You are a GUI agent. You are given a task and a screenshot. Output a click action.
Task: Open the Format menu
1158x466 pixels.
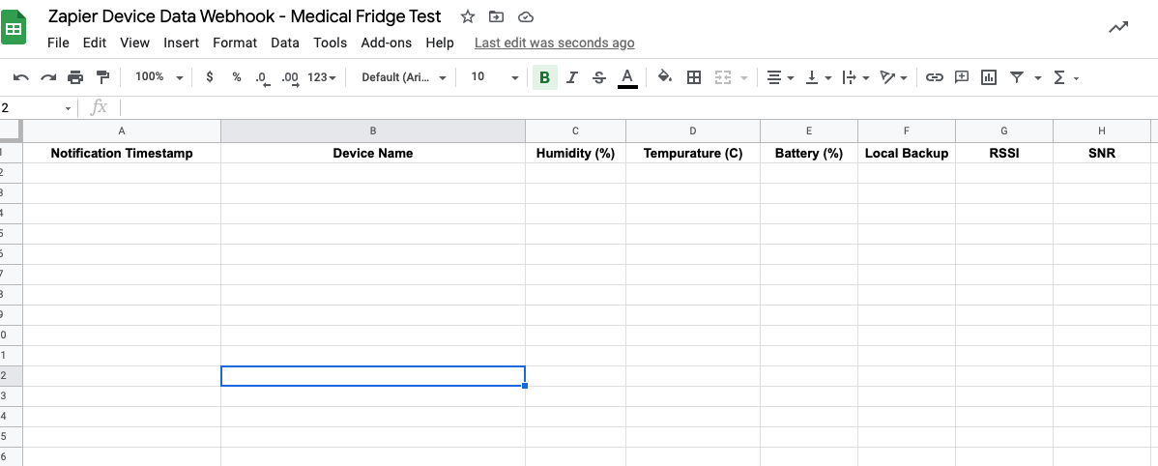pos(235,43)
